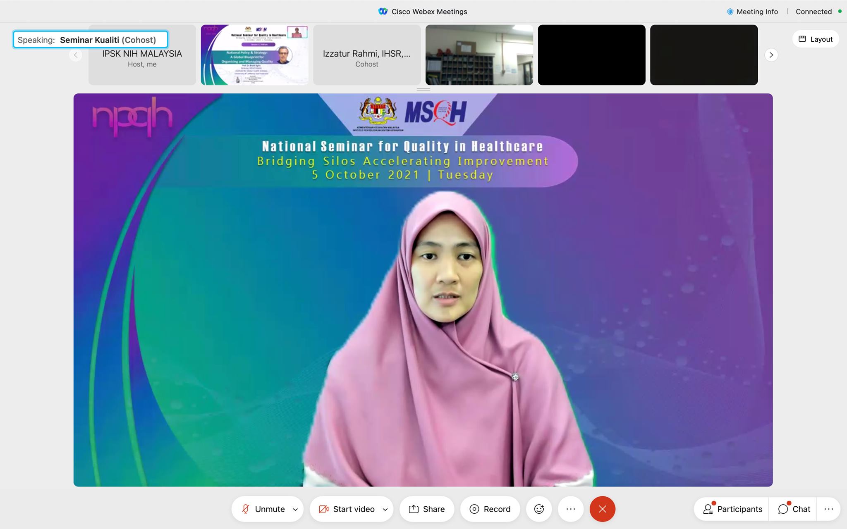847x529 pixels.
Task: Open the Layout menu
Action: click(x=815, y=39)
